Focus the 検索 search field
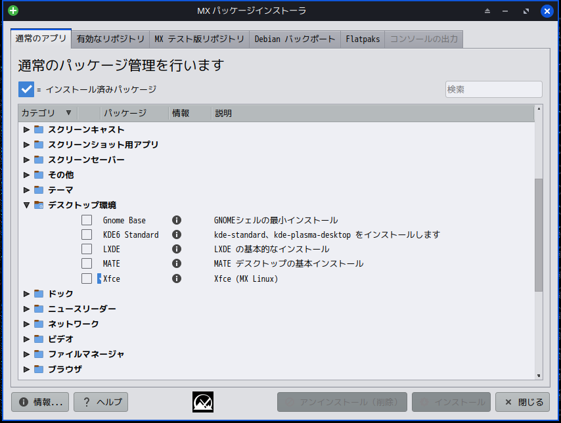 click(x=494, y=89)
